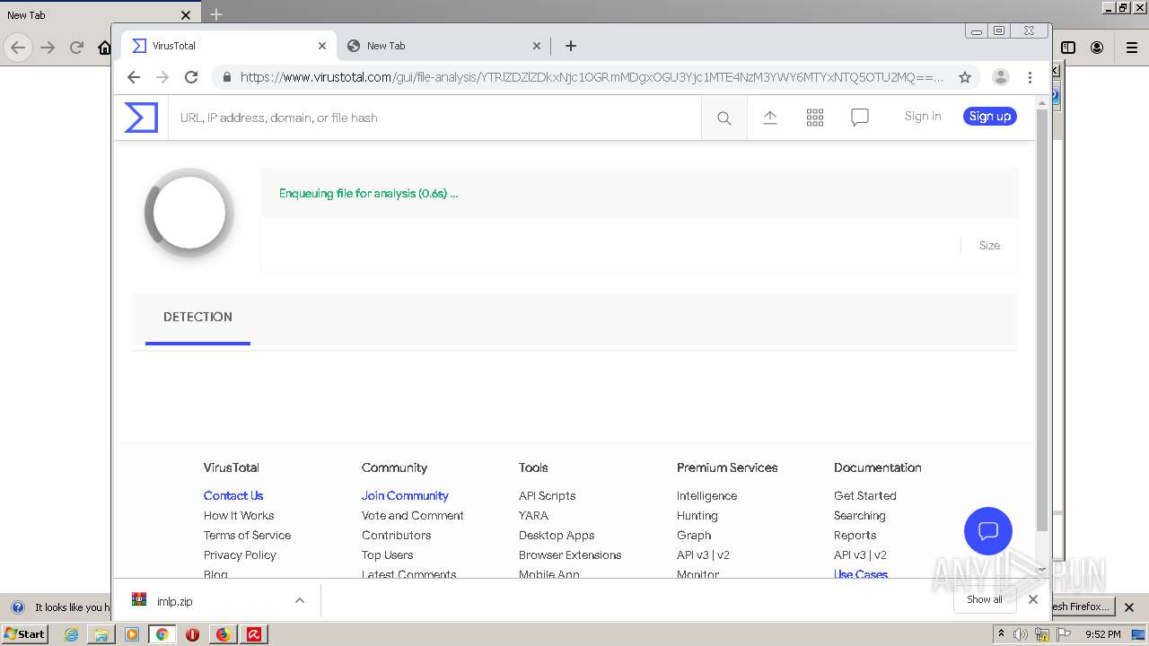This screenshot has height=646, width=1149.
Task: Open Firefox hamburger menu in background window
Action: tap(1131, 48)
